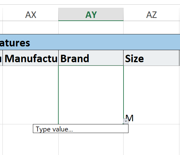Image resolution: width=180 pixels, height=155 pixels.
Task: Click the Brand header cell
Action: click(91, 58)
